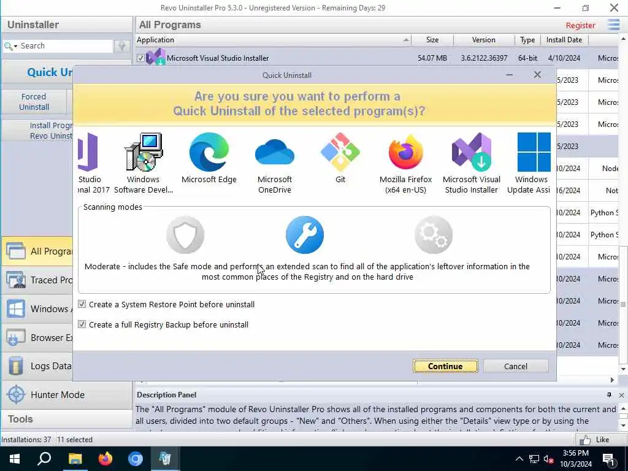Click the Git program icon
This screenshot has height=471, width=628.
(340, 152)
